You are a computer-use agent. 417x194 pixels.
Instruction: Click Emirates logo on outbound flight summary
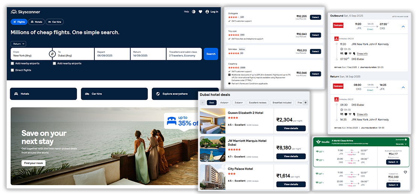click(338, 25)
